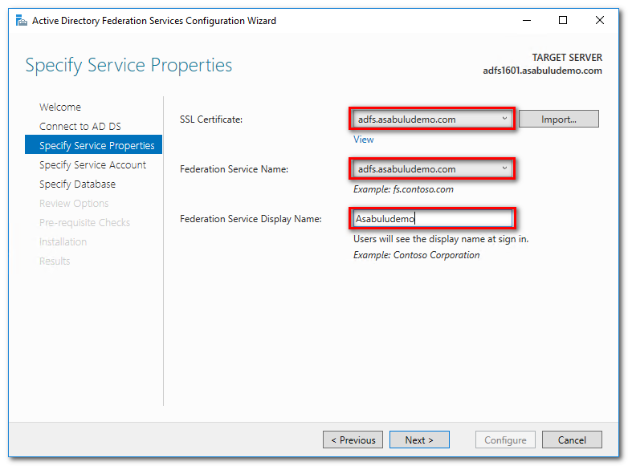Cancel the configuration wizard
The width and height of the screenshot is (628, 466).
pyautogui.click(x=572, y=440)
